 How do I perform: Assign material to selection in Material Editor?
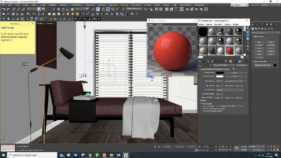pos(208,61)
